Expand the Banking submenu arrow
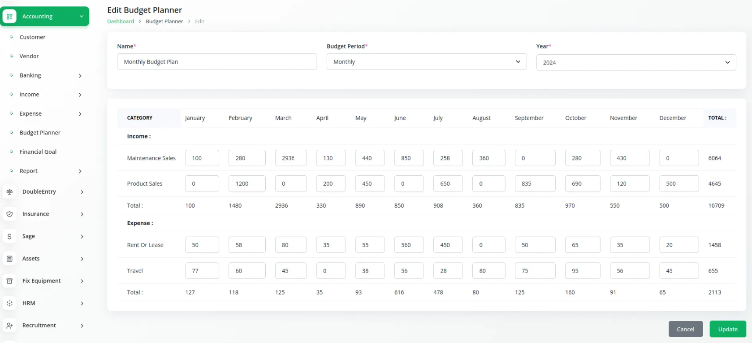The height and width of the screenshot is (343, 752). pos(80,76)
